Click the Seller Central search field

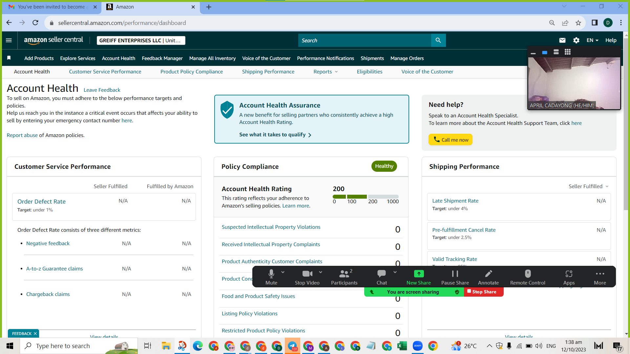(365, 40)
